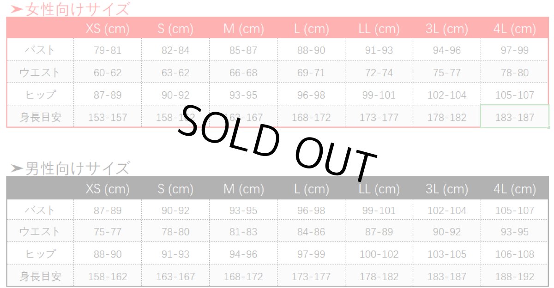Select women's LL hip cell 99-101
The image size is (554, 288).
[x=379, y=95]
